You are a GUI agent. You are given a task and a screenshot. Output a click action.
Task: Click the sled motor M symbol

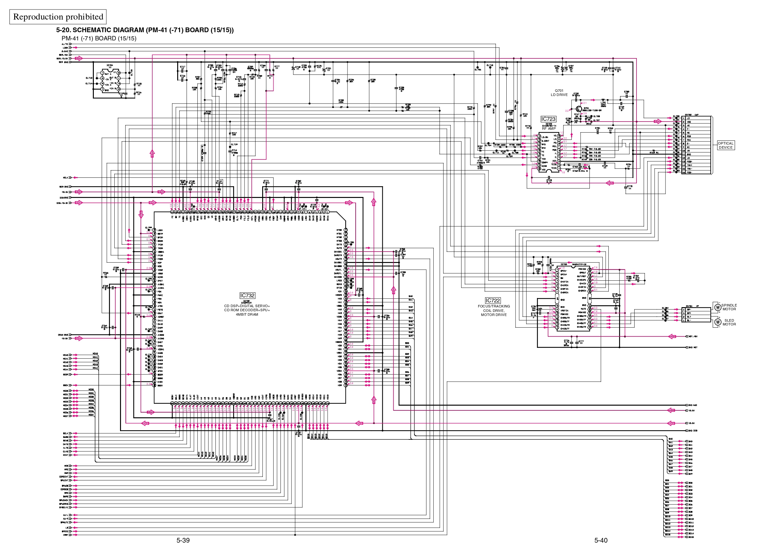718,322
